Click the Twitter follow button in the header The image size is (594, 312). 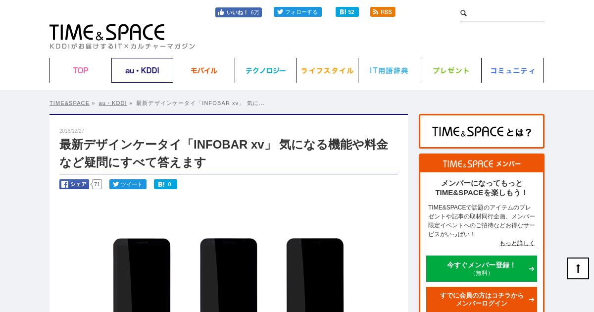(x=297, y=12)
